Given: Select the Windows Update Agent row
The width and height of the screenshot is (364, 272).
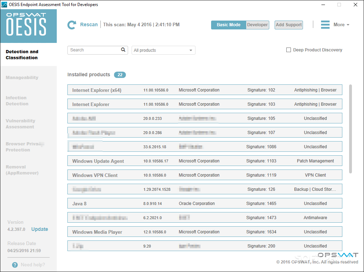Looking at the screenshot, I should pos(205,161).
